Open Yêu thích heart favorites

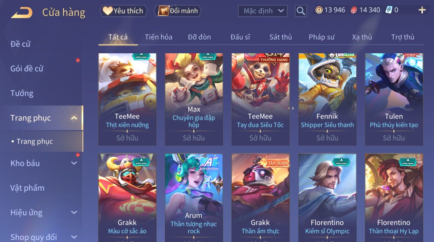click(123, 11)
